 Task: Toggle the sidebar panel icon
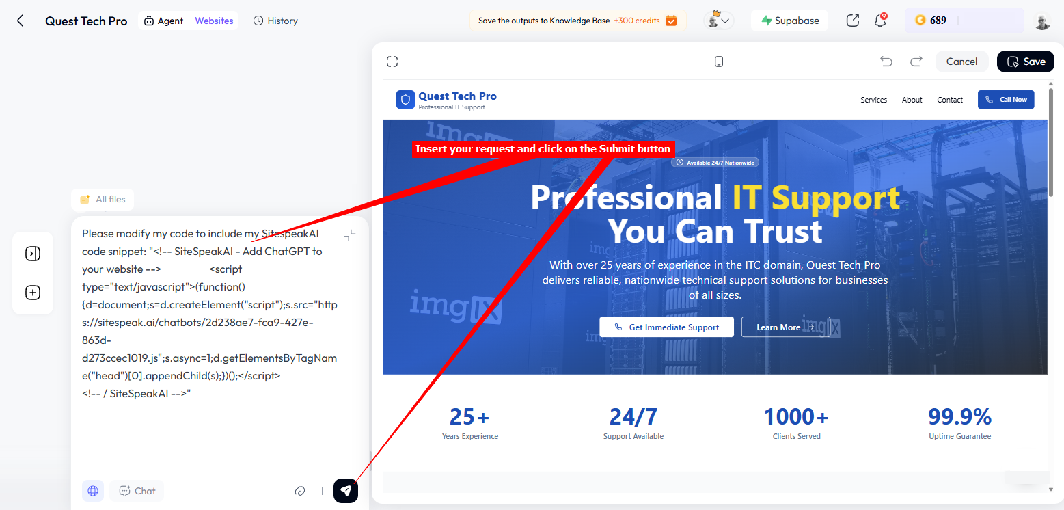pos(33,254)
